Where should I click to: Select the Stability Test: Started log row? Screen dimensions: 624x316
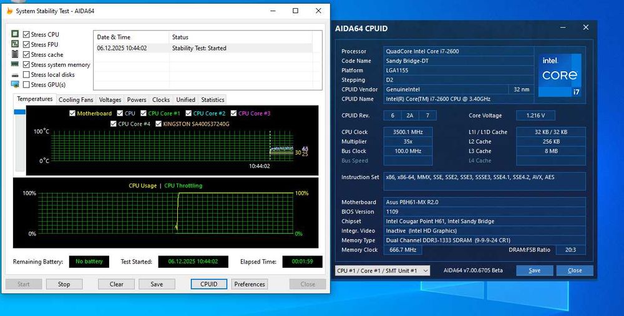(203, 48)
